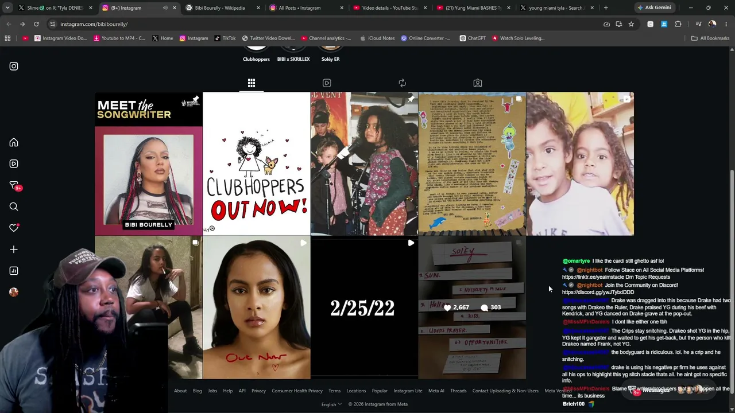
Task: Bookmark this page with the star icon
Action: 631,24
